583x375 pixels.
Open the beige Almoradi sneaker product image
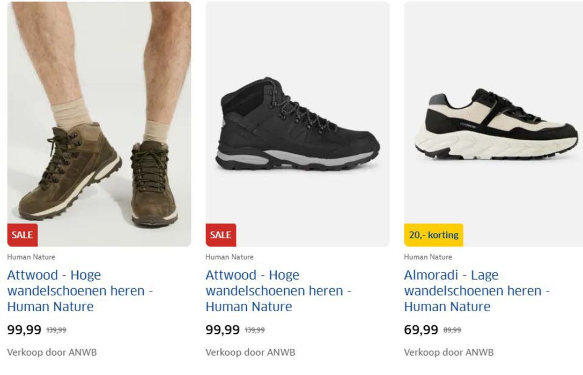pyautogui.click(x=493, y=124)
